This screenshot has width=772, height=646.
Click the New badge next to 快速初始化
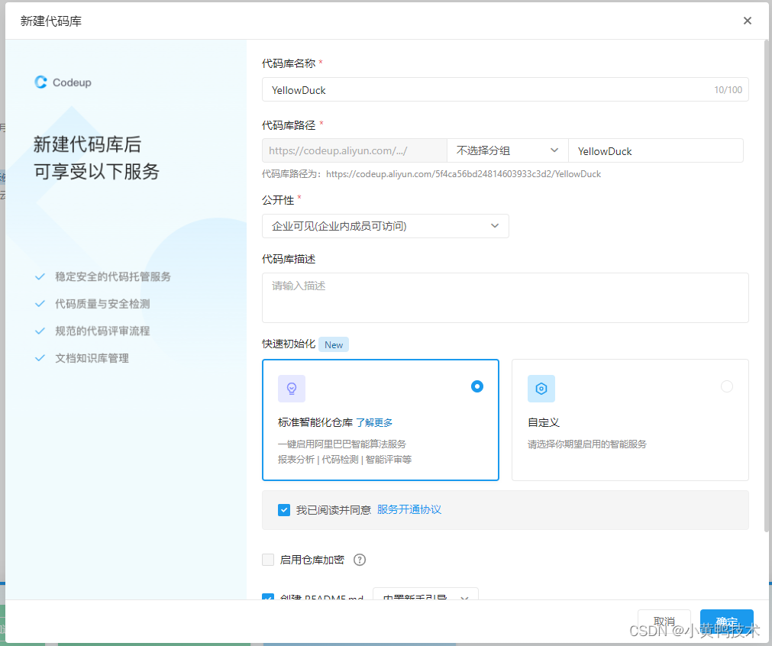point(334,344)
